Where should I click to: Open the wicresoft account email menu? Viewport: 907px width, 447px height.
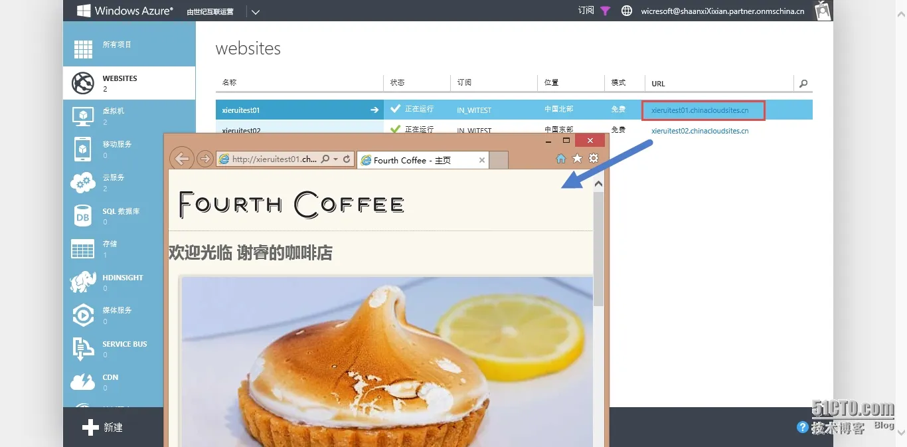(722, 11)
